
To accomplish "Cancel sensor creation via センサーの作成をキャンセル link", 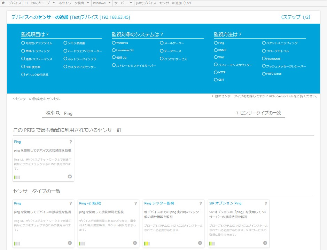I will point(37,99).
